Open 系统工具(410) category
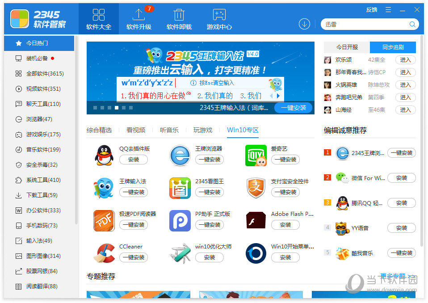The width and height of the screenshot is (428, 303). tap(39, 180)
